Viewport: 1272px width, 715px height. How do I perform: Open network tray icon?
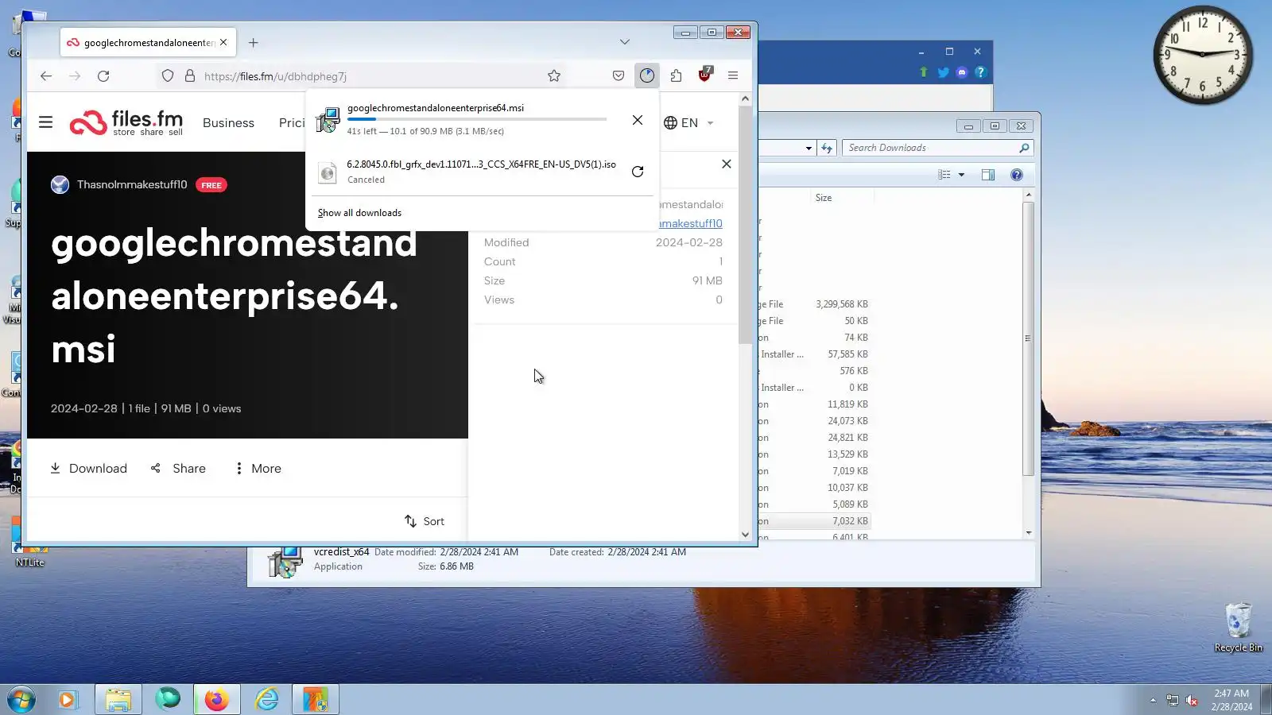click(1173, 700)
